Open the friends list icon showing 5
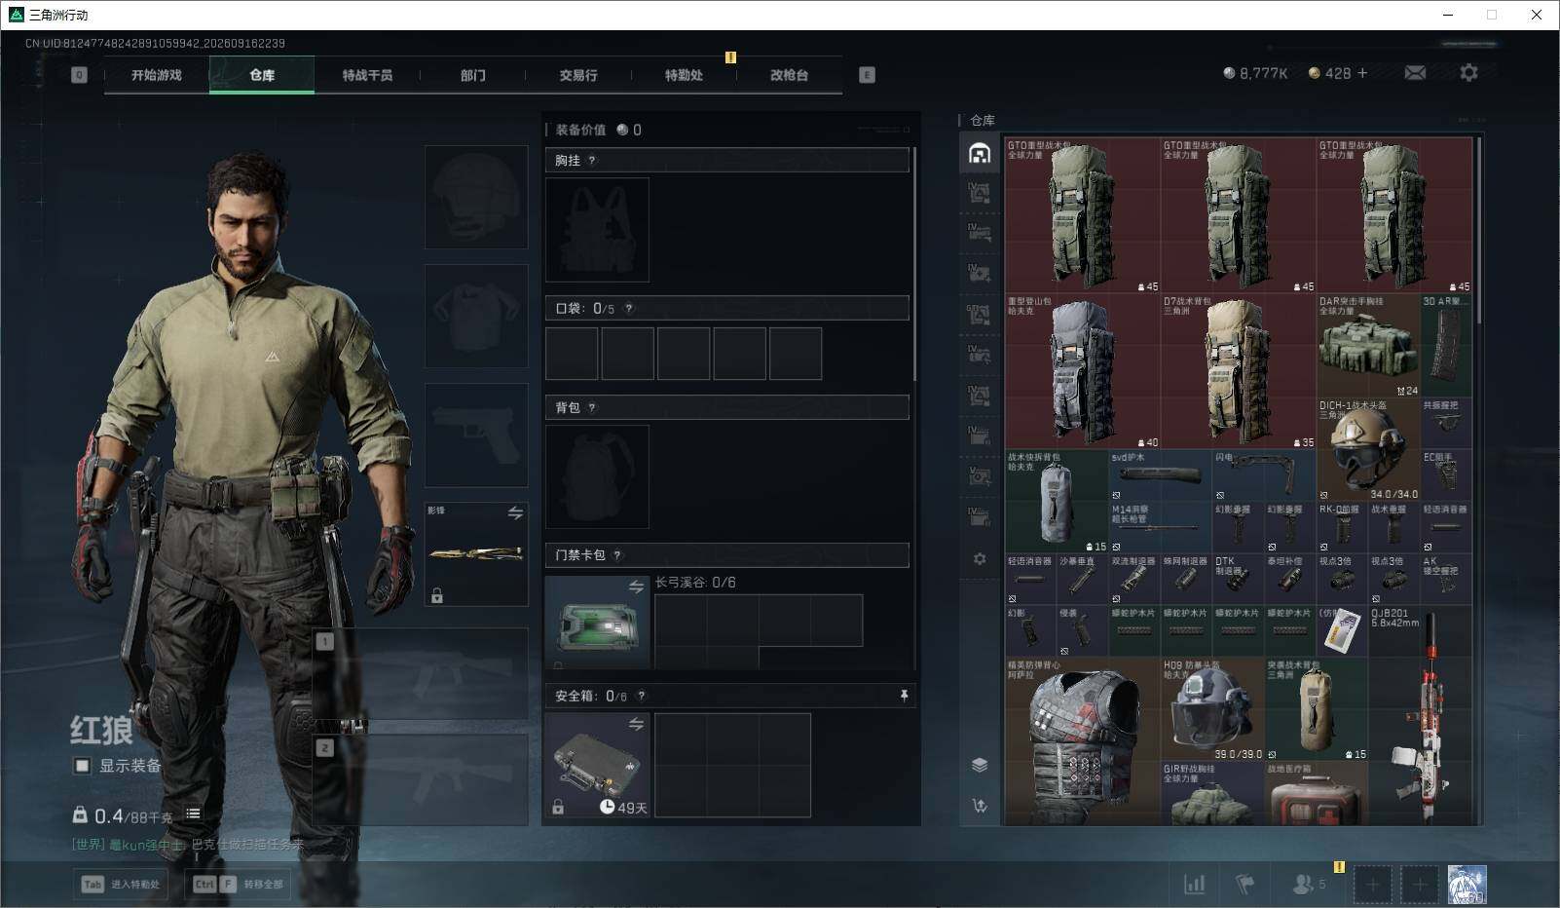 [x=1308, y=884]
